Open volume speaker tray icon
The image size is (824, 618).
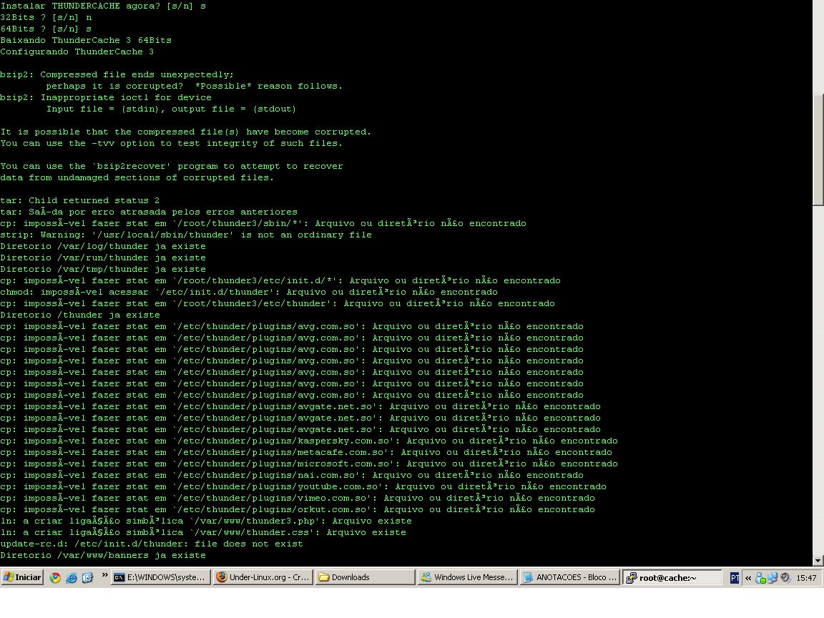point(785,577)
